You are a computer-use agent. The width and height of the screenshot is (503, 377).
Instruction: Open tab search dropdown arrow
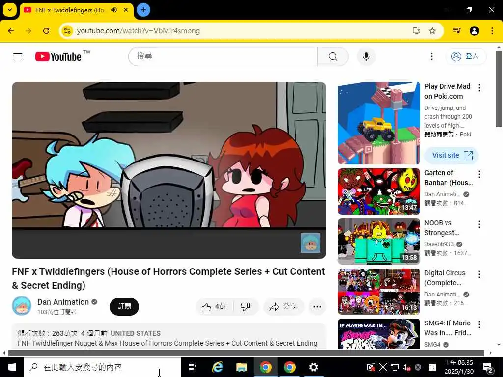pos(10,10)
